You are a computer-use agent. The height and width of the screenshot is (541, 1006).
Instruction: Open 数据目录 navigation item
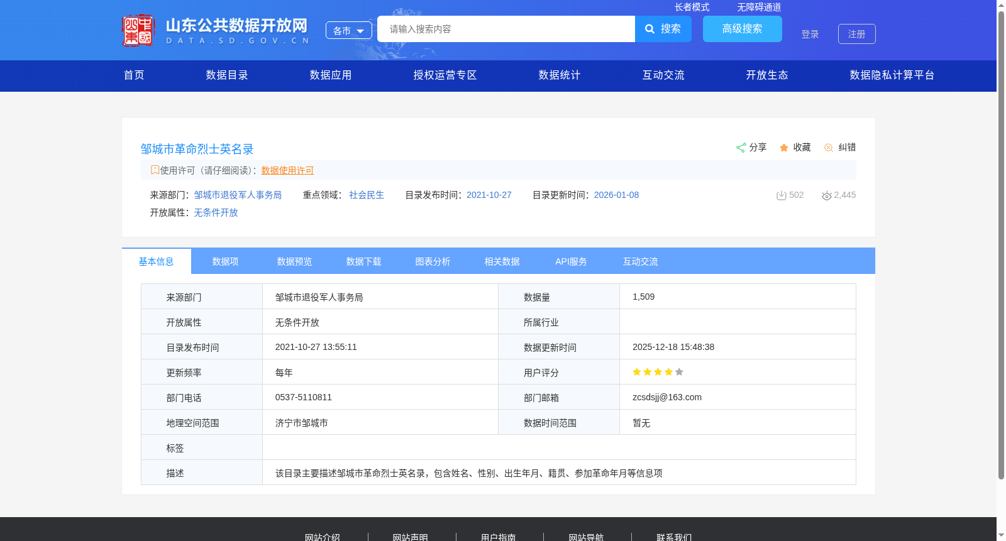[x=227, y=75]
